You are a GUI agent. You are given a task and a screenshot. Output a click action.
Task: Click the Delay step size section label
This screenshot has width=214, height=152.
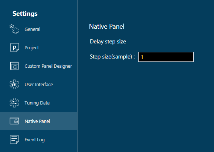[108, 42]
